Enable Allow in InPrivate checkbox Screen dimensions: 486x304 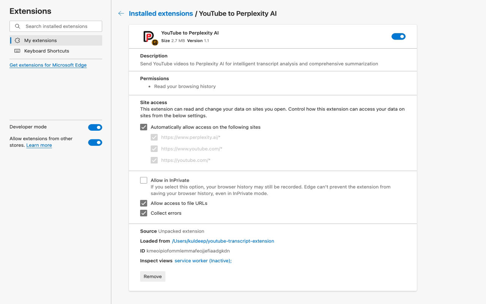pyautogui.click(x=144, y=180)
